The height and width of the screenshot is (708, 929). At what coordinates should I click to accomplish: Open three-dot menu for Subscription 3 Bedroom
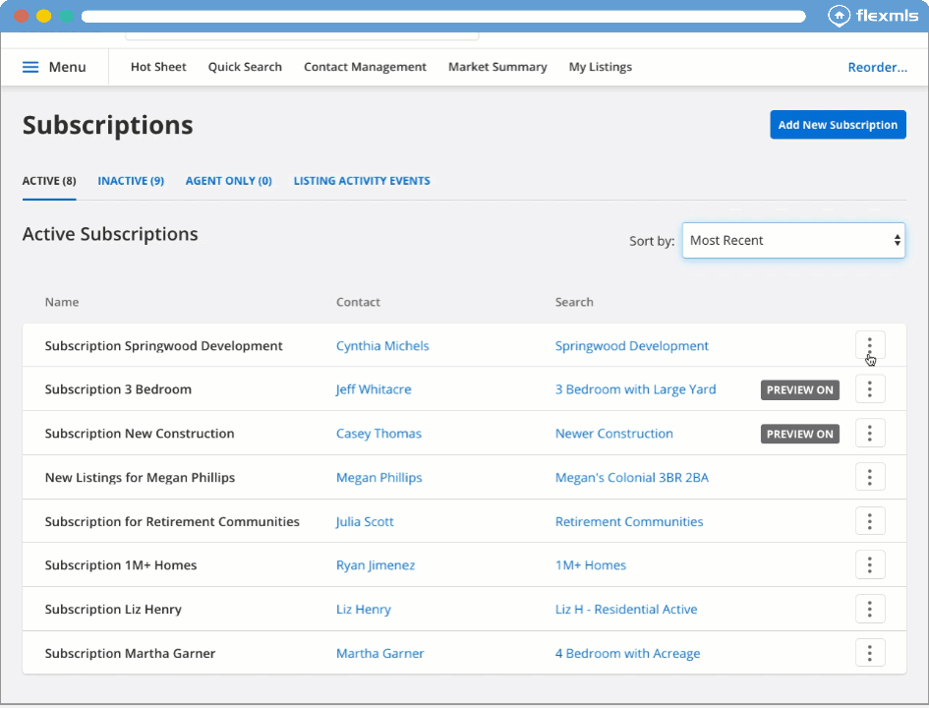(870, 389)
